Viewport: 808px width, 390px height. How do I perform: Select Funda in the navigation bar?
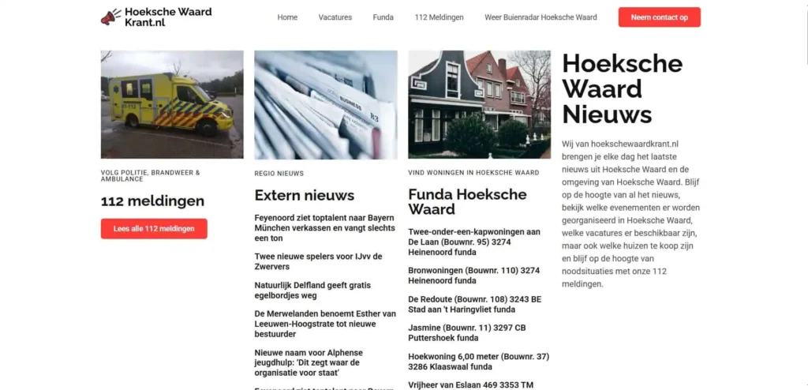point(383,17)
